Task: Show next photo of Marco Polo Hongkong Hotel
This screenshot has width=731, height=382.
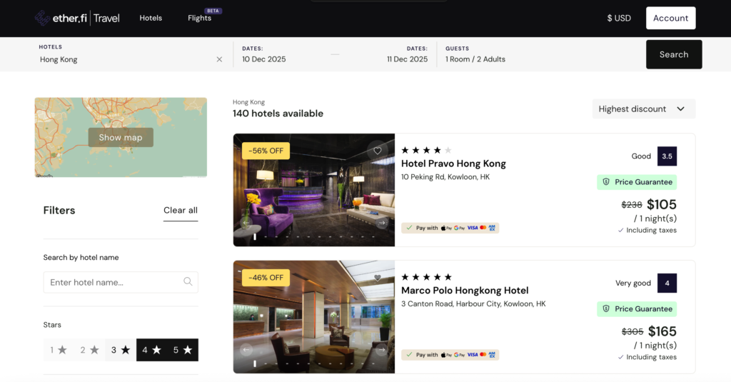Action: [381, 350]
